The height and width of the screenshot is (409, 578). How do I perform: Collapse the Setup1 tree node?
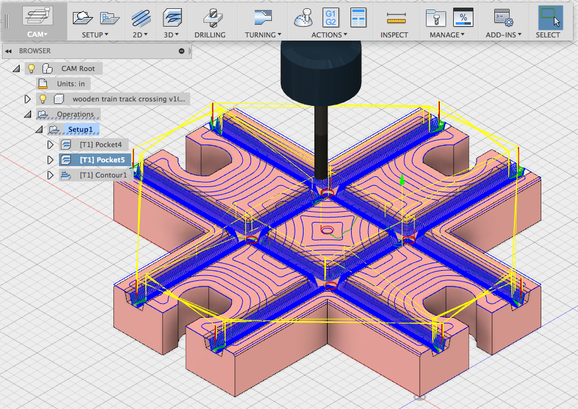pyautogui.click(x=39, y=129)
